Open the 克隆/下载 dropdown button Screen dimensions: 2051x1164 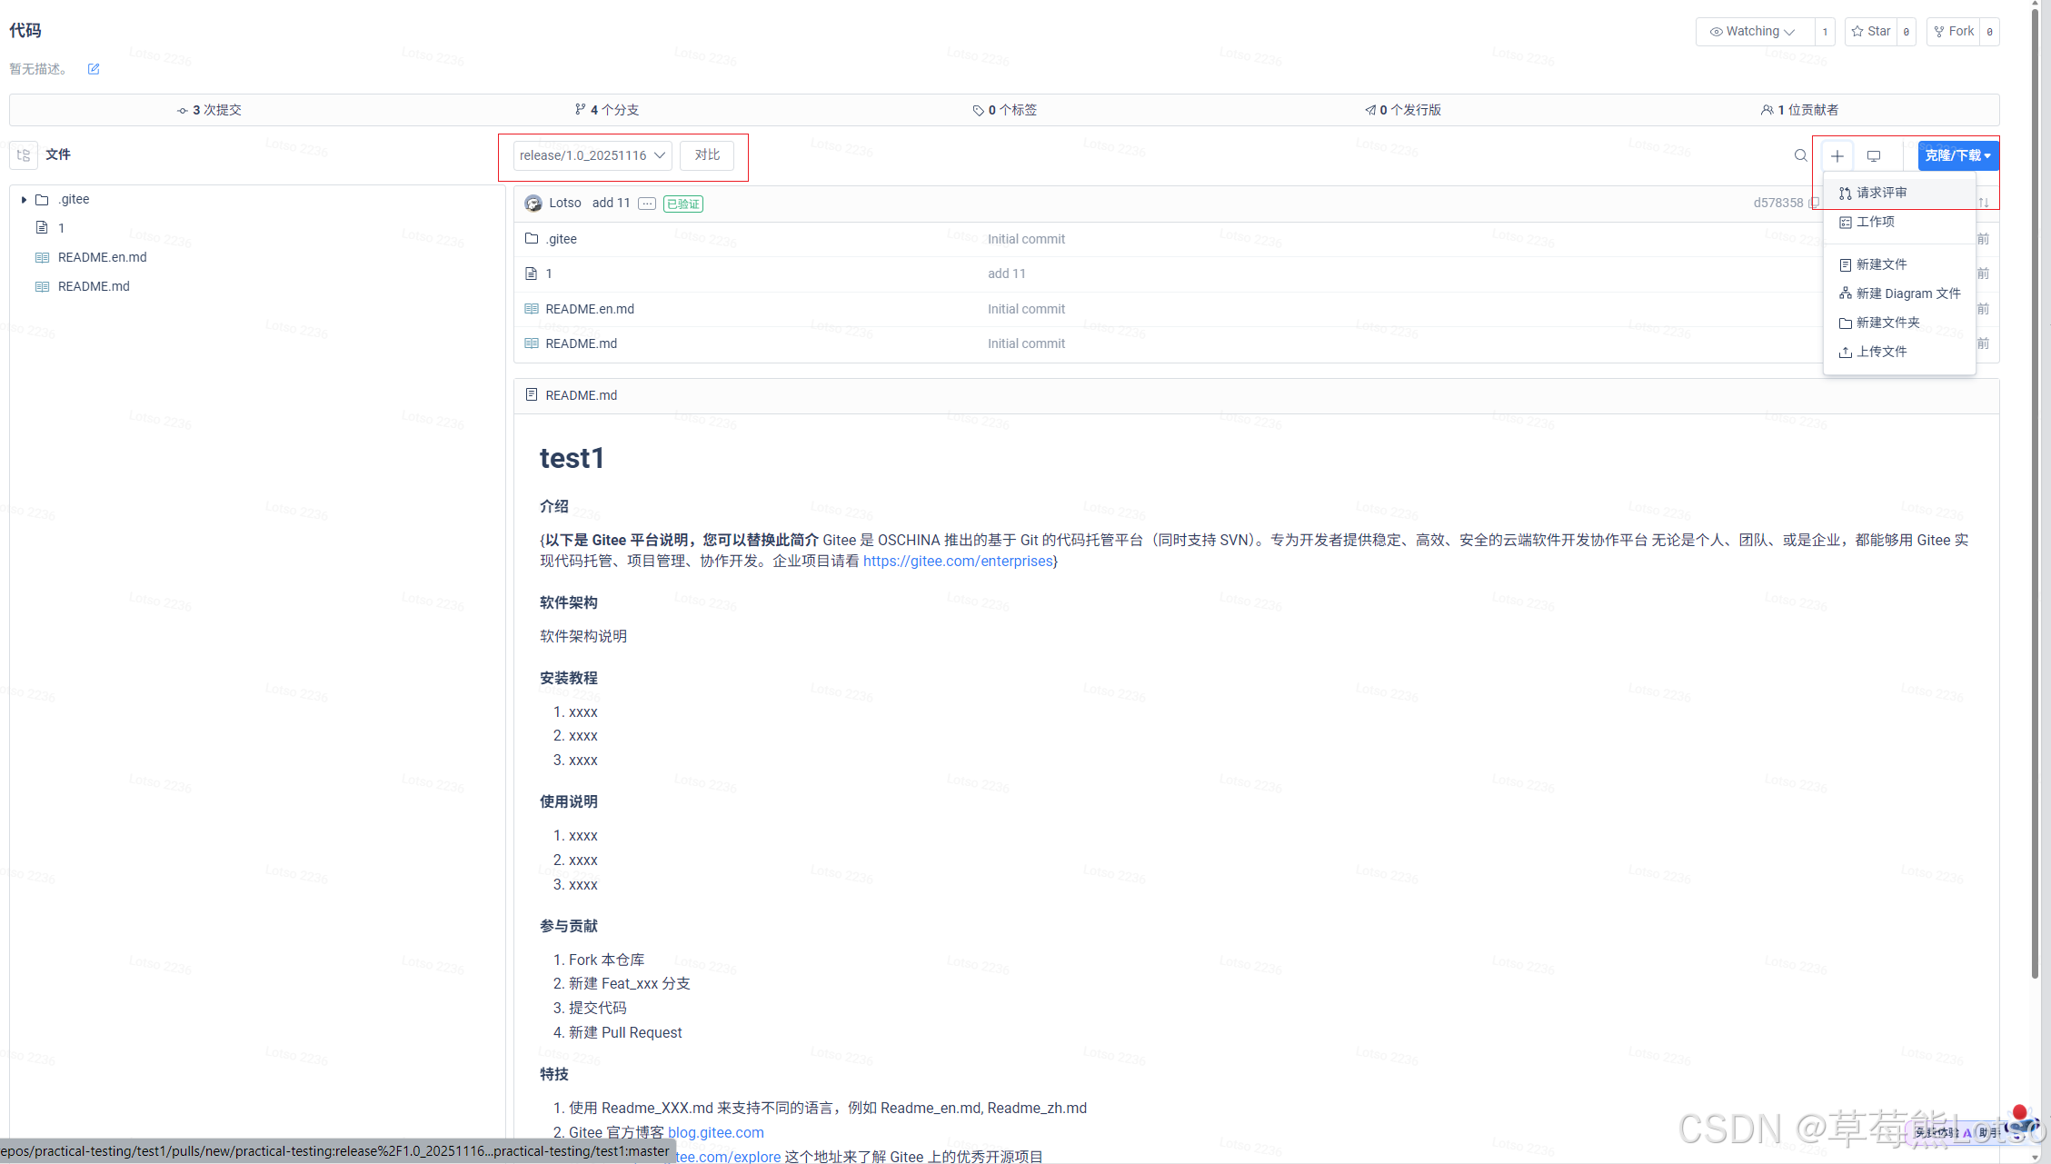pos(1956,155)
